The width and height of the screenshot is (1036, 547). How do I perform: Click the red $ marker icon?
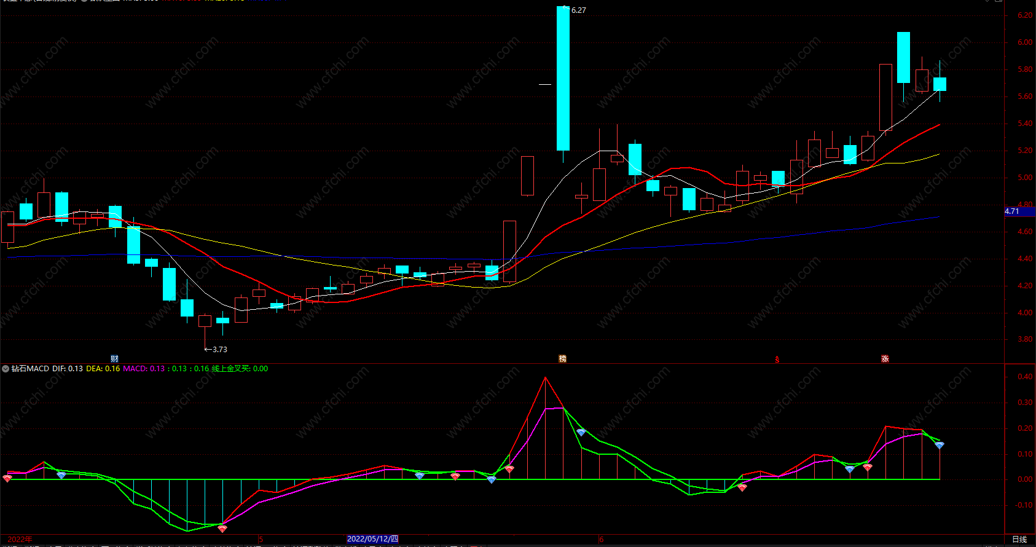777,360
